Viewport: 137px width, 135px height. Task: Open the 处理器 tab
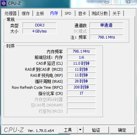[x=10, y=13]
